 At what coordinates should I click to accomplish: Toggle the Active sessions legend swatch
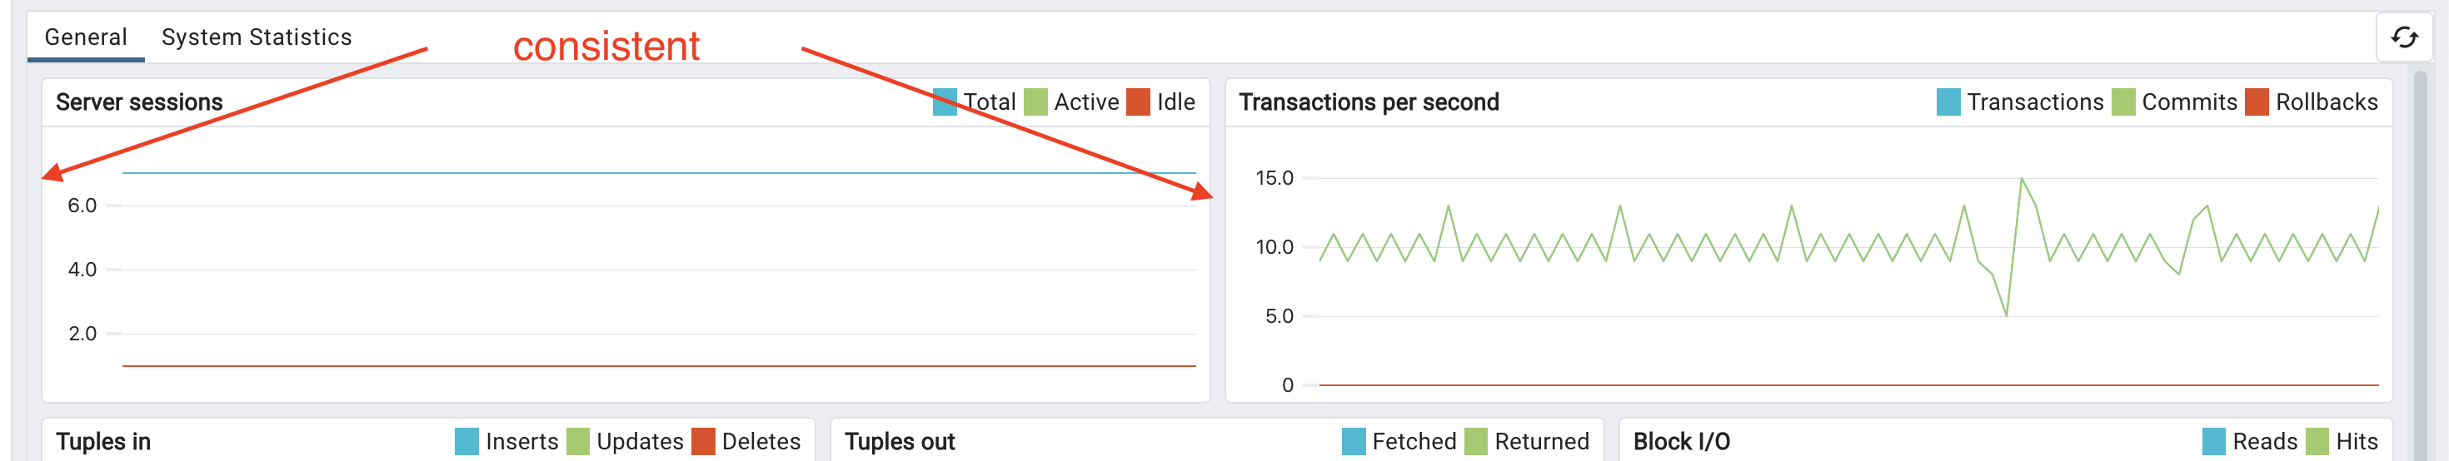pyautogui.click(x=1035, y=102)
